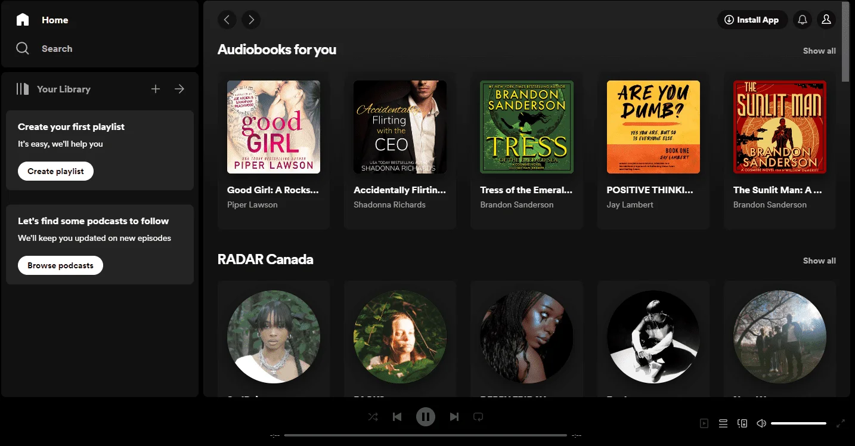Click author name Piper Lawson
This screenshot has width=855, height=446.
[x=252, y=205]
